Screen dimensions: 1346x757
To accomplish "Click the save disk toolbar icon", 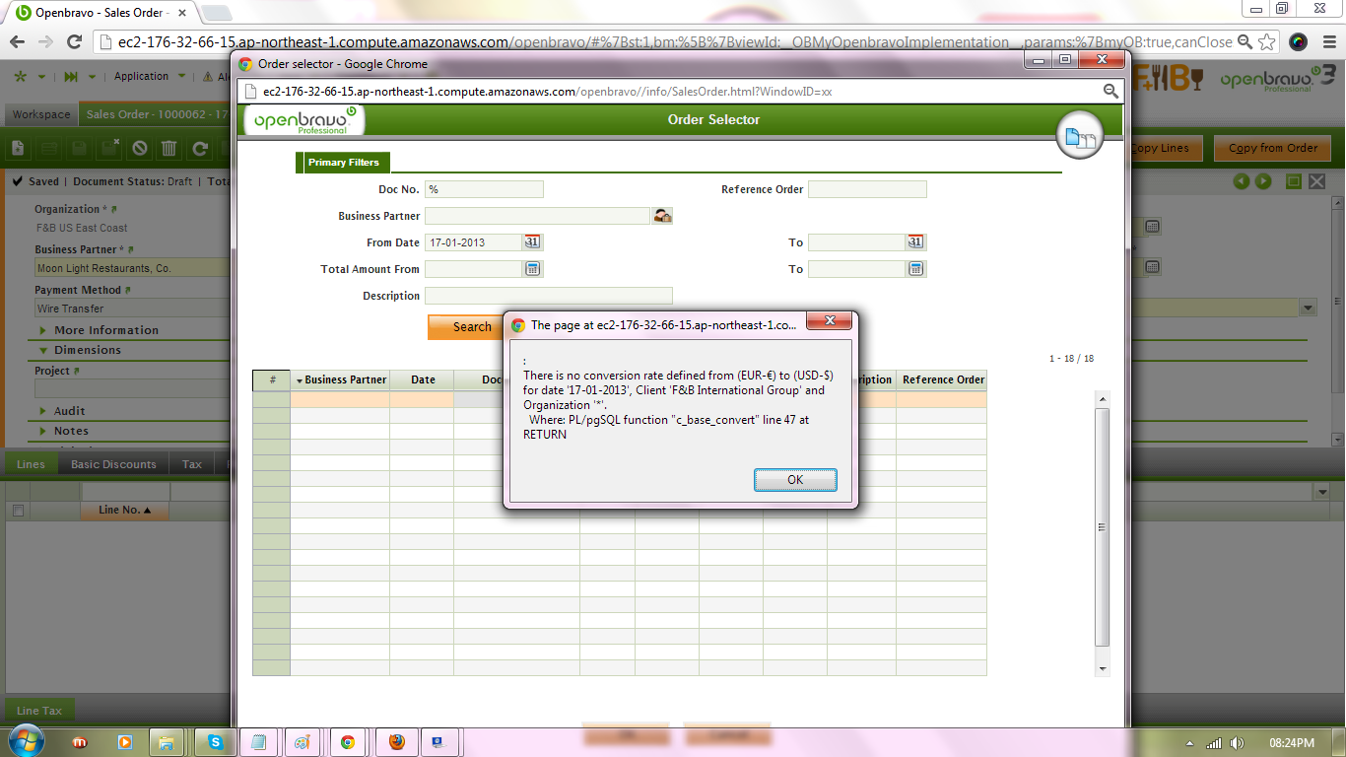I will [79, 148].
